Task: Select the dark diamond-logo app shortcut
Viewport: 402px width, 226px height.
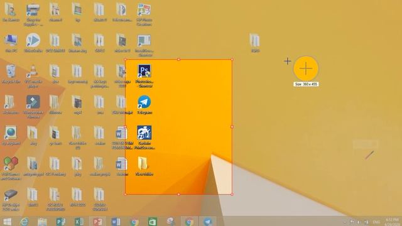Action: [x=33, y=102]
